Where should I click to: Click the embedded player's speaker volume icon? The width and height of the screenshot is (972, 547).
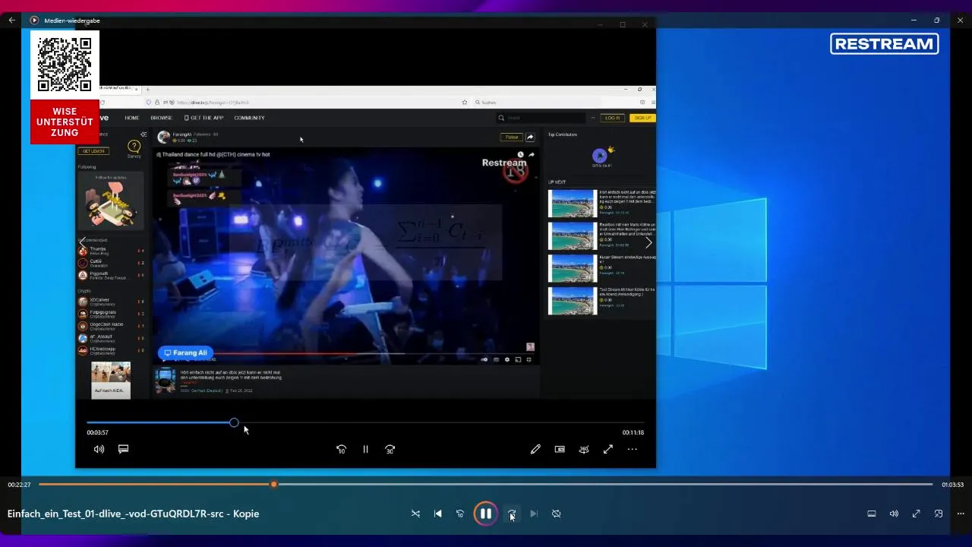click(x=99, y=449)
